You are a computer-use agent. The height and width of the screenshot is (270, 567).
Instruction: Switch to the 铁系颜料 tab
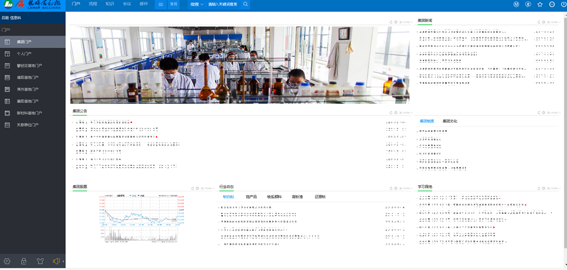(274, 197)
